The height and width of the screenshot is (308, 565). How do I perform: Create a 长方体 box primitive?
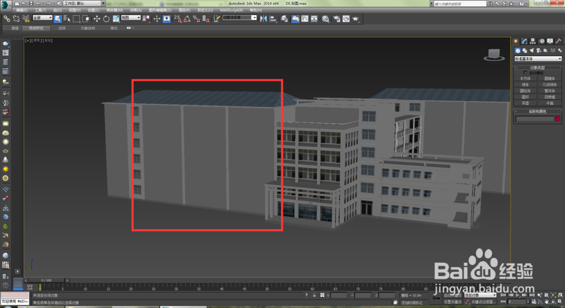[x=525, y=78]
